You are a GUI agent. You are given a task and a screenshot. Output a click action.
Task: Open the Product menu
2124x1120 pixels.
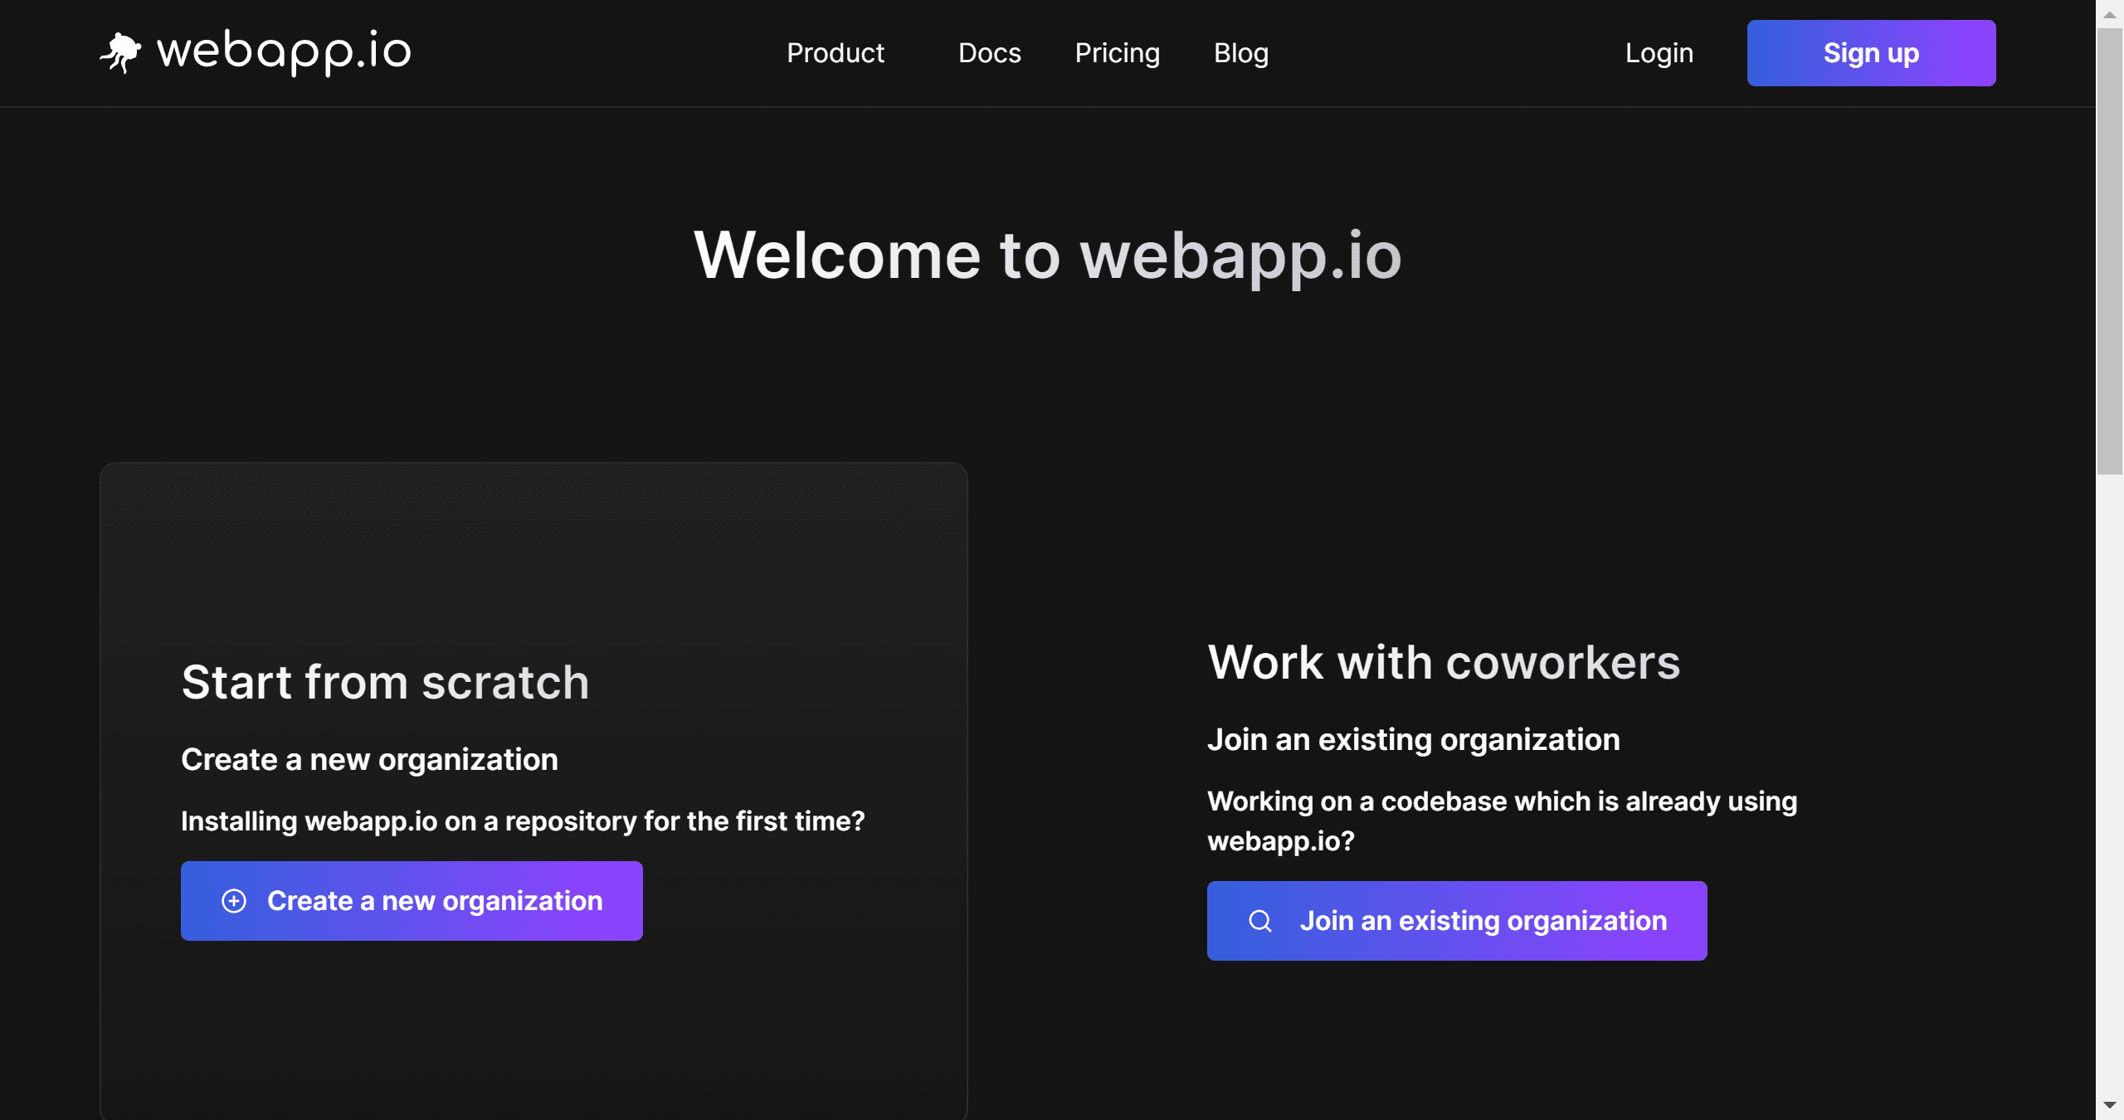coord(835,53)
